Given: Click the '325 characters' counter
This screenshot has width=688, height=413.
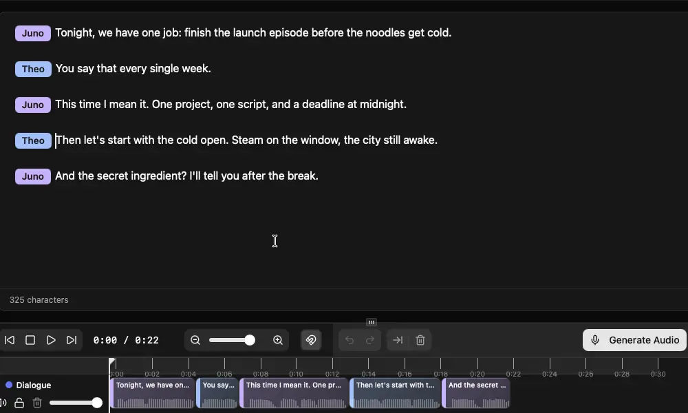Looking at the screenshot, I should [x=39, y=299].
